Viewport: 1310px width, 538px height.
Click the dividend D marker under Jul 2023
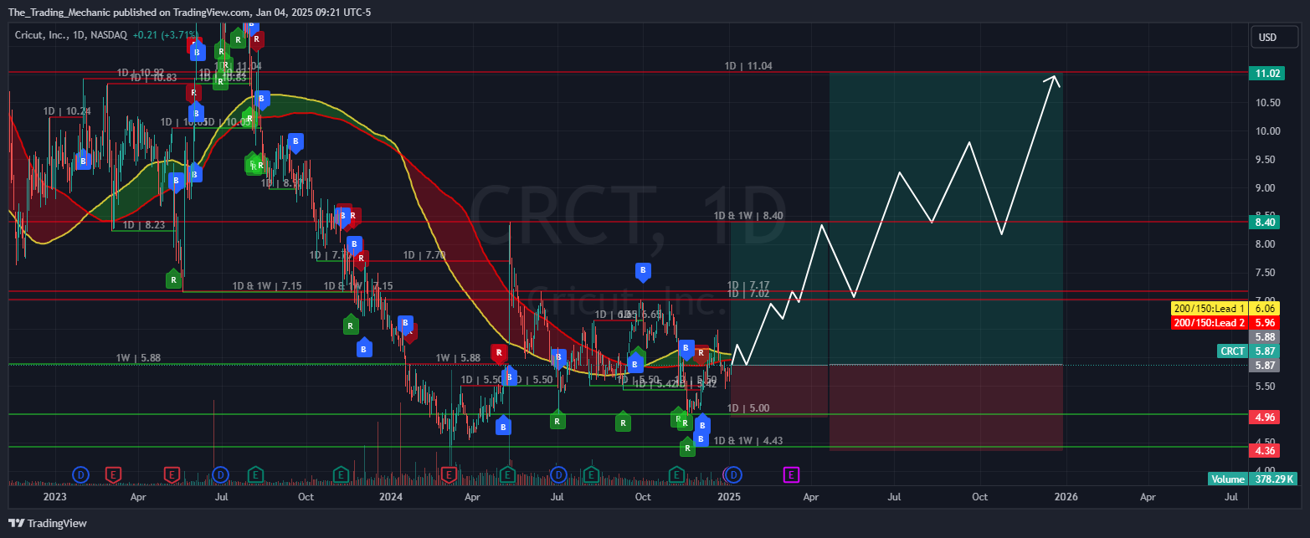[x=219, y=475]
